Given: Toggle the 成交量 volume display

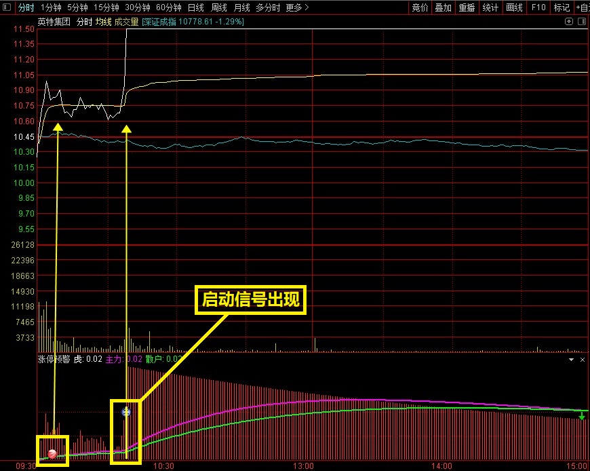Looking at the screenshot, I should 126,22.
